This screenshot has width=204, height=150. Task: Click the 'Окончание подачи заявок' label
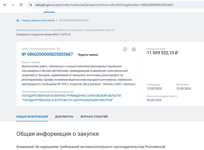click(x=162, y=96)
